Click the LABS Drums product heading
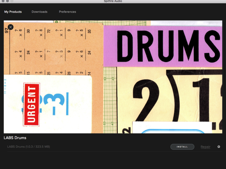This screenshot has width=226, height=169. click(15, 138)
